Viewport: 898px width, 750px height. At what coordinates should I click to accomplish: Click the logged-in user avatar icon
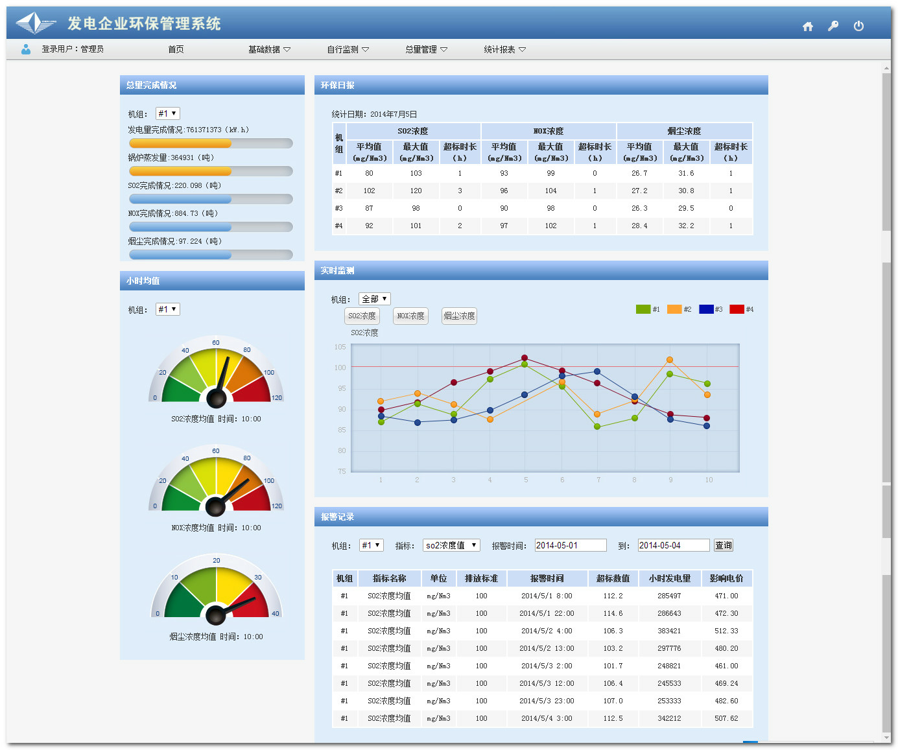tap(26, 49)
